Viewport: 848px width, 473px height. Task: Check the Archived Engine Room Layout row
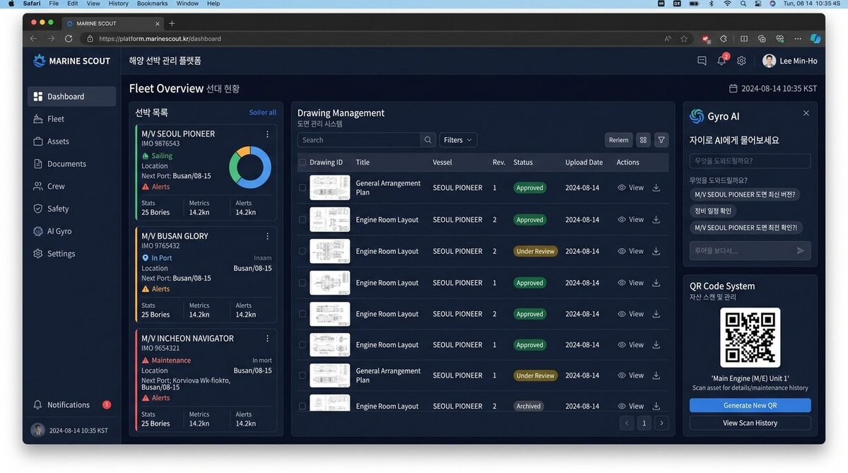[x=302, y=406]
